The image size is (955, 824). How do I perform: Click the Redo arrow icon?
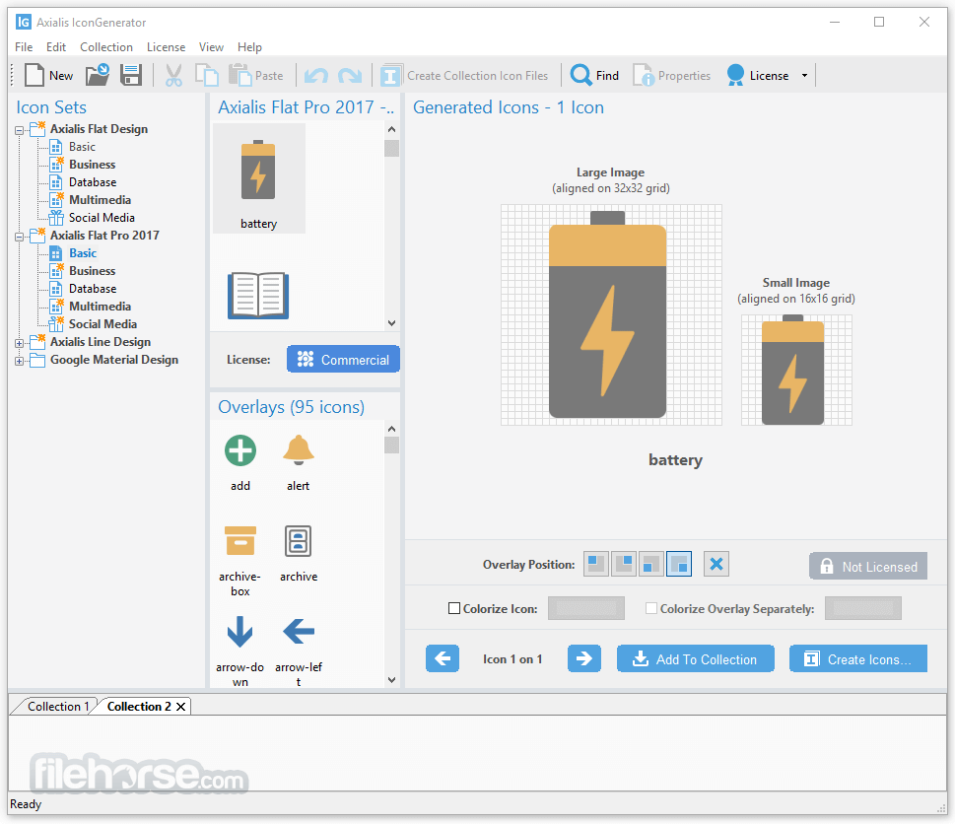click(x=350, y=76)
